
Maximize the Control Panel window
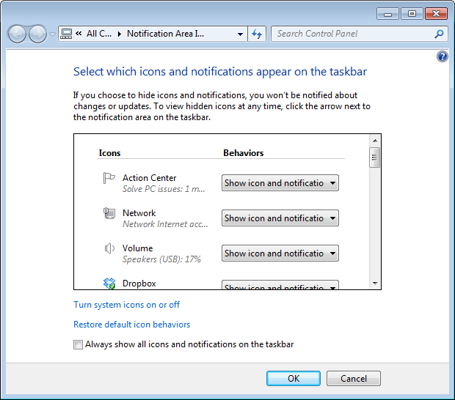click(412, 14)
